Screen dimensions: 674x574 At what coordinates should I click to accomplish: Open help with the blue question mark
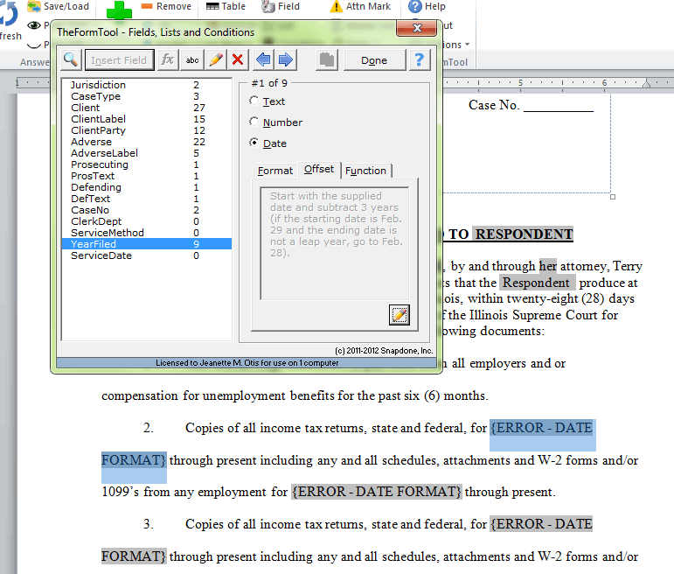coord(420,60)
